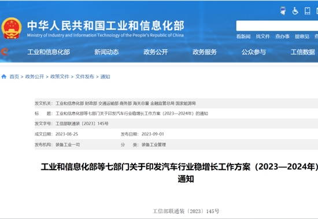The height and width of the screenshot is (219, 318).
Task: Select the 查办事 search option
Action: tap(282, 36)
